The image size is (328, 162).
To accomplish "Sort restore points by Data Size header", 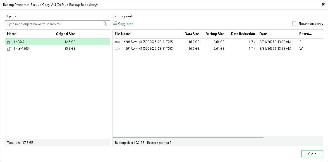I will pyautogui.click(x=192, y=34).
